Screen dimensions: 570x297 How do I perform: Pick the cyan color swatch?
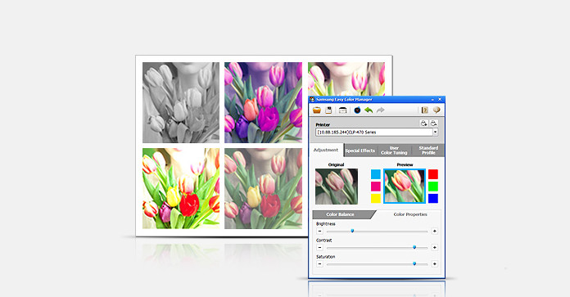[376, 174]
